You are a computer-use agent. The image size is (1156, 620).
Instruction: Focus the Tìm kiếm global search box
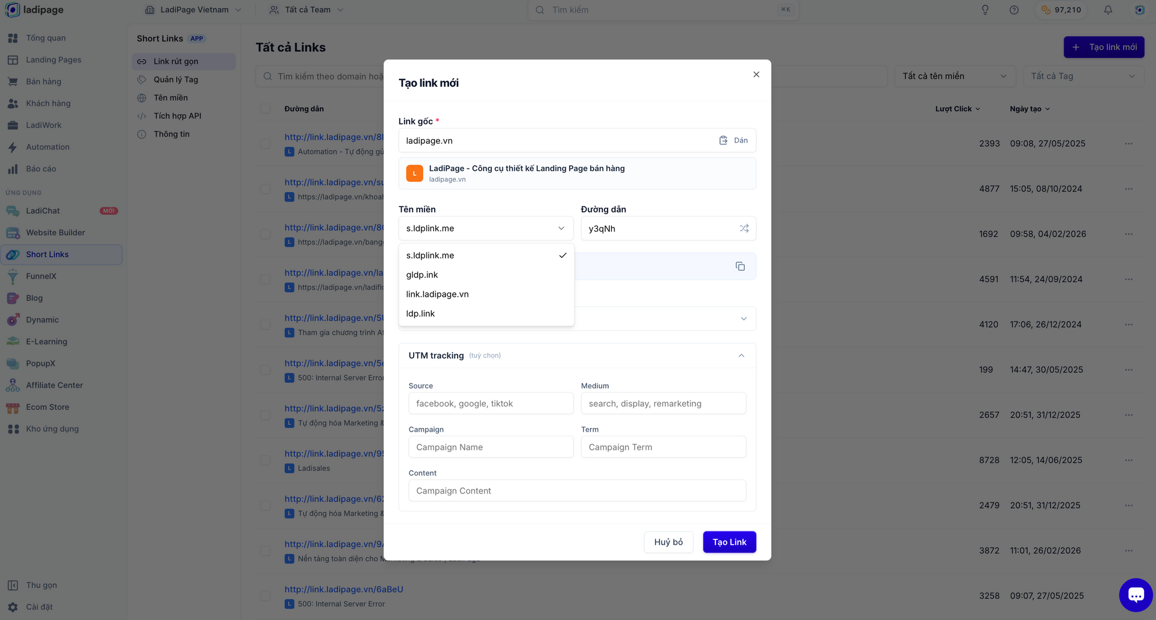coord(663,10)
